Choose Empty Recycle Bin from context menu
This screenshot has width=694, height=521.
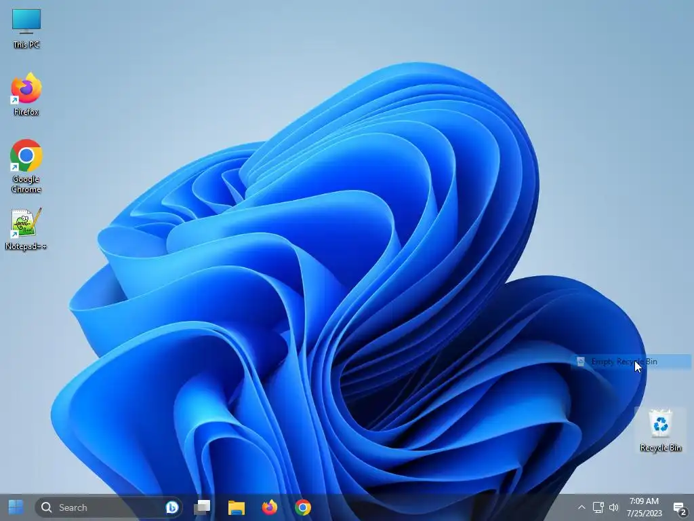click(x=631, y=362)
